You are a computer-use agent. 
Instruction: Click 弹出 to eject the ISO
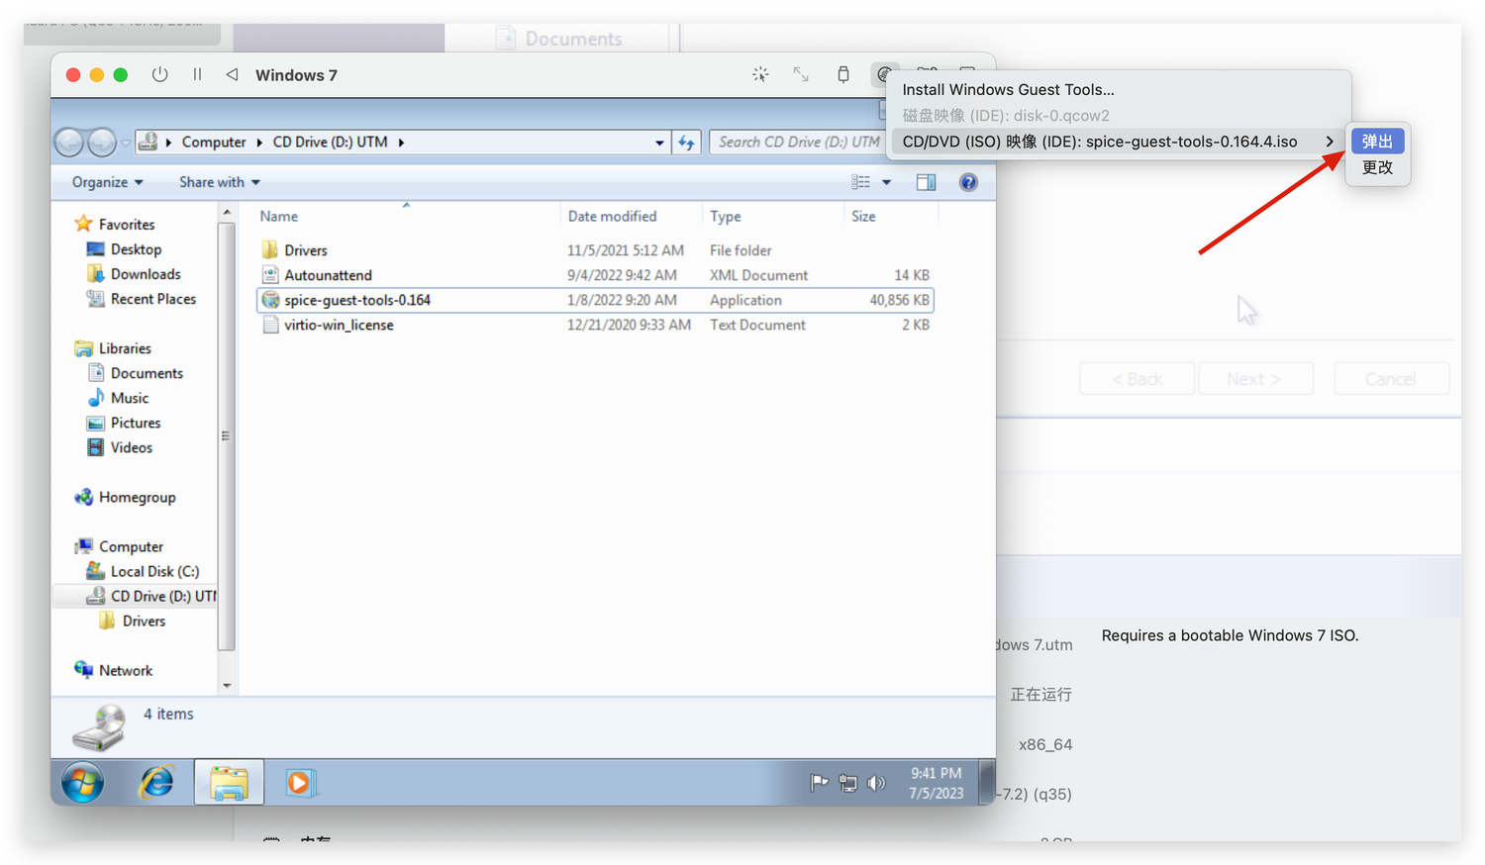click(x=1377, y=142)
